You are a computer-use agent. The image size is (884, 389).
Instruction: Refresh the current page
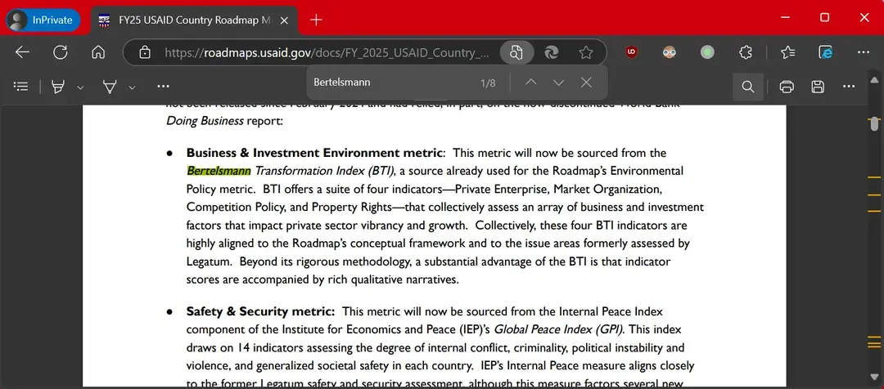pos(60,52)
